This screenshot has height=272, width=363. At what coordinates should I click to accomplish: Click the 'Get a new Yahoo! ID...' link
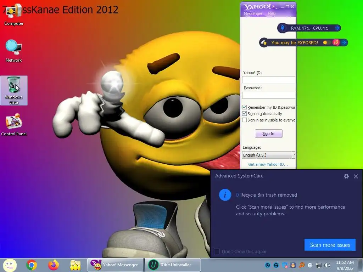click(268, 164)
